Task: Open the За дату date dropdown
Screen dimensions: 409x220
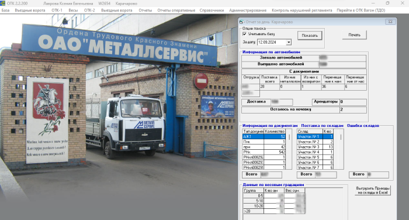Action: click(289, 42)
